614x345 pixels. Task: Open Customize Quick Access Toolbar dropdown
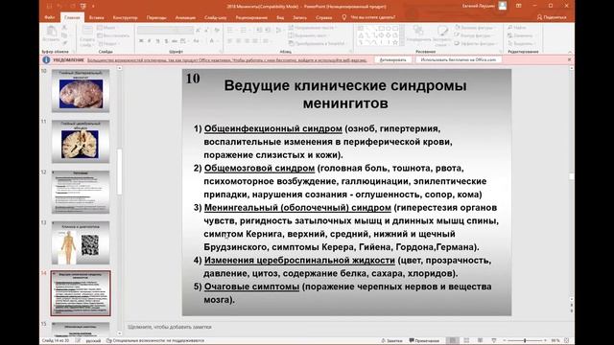93,7
